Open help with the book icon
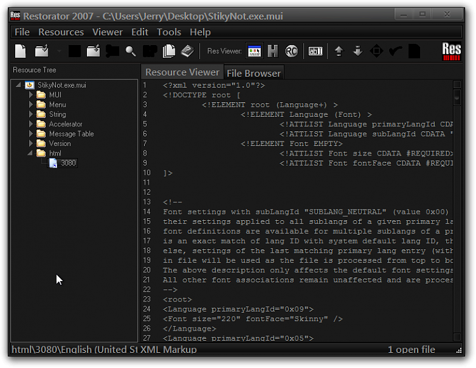This screenshot has height=368, width=476. pyautogui.click(x=188, y=51)
